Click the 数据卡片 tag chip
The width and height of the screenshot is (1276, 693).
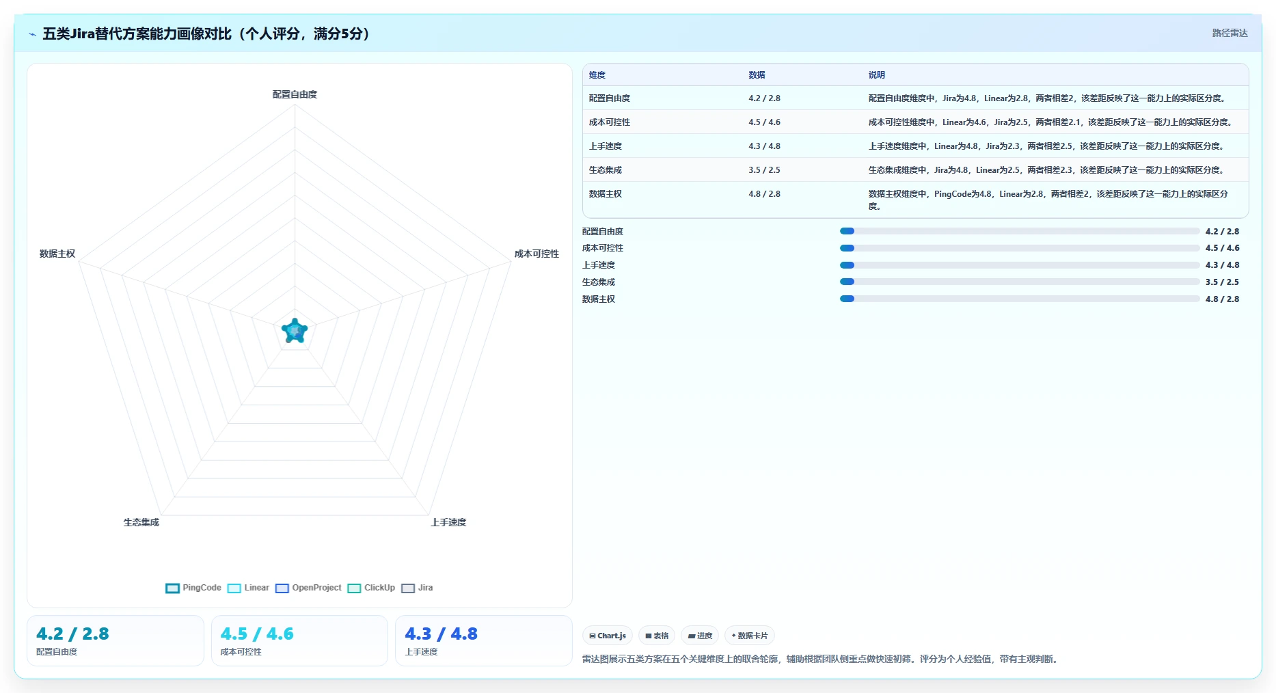750,636
